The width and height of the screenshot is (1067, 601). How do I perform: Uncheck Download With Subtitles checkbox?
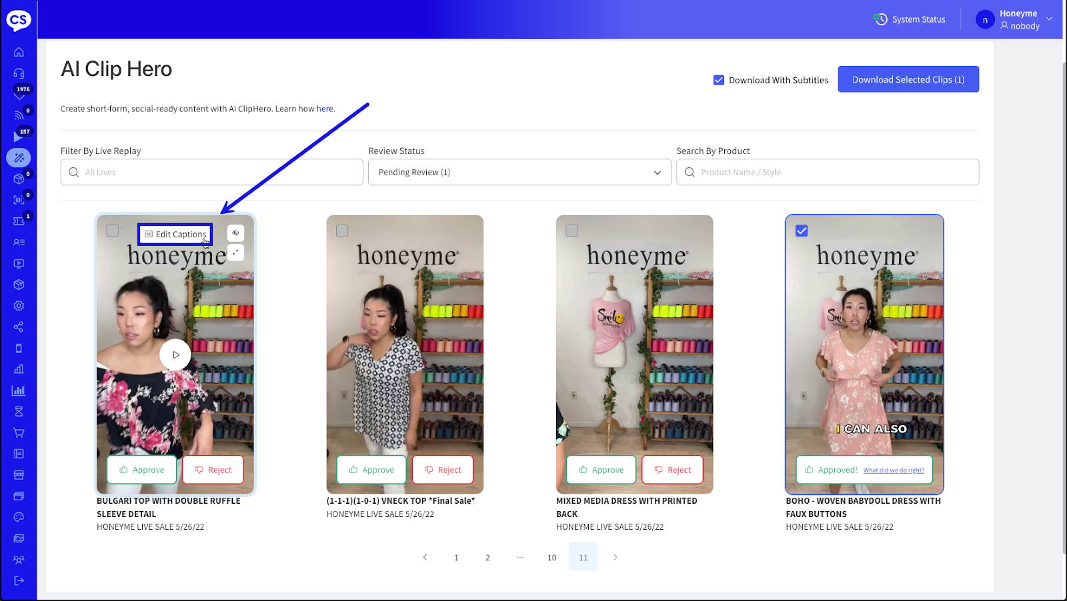pos(719,80)
